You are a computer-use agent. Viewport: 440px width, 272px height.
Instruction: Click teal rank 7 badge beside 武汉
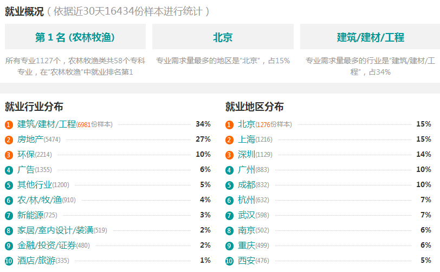point(229,215)
